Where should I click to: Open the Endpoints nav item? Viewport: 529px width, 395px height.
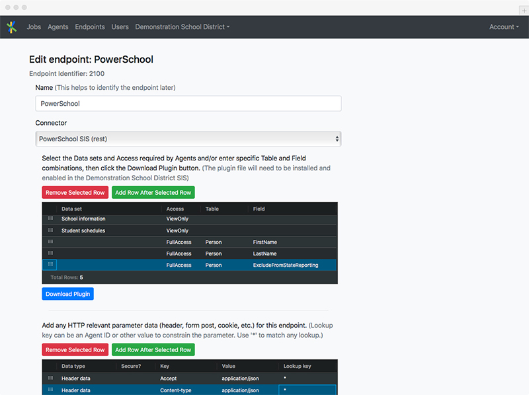[x=90, y=27]
